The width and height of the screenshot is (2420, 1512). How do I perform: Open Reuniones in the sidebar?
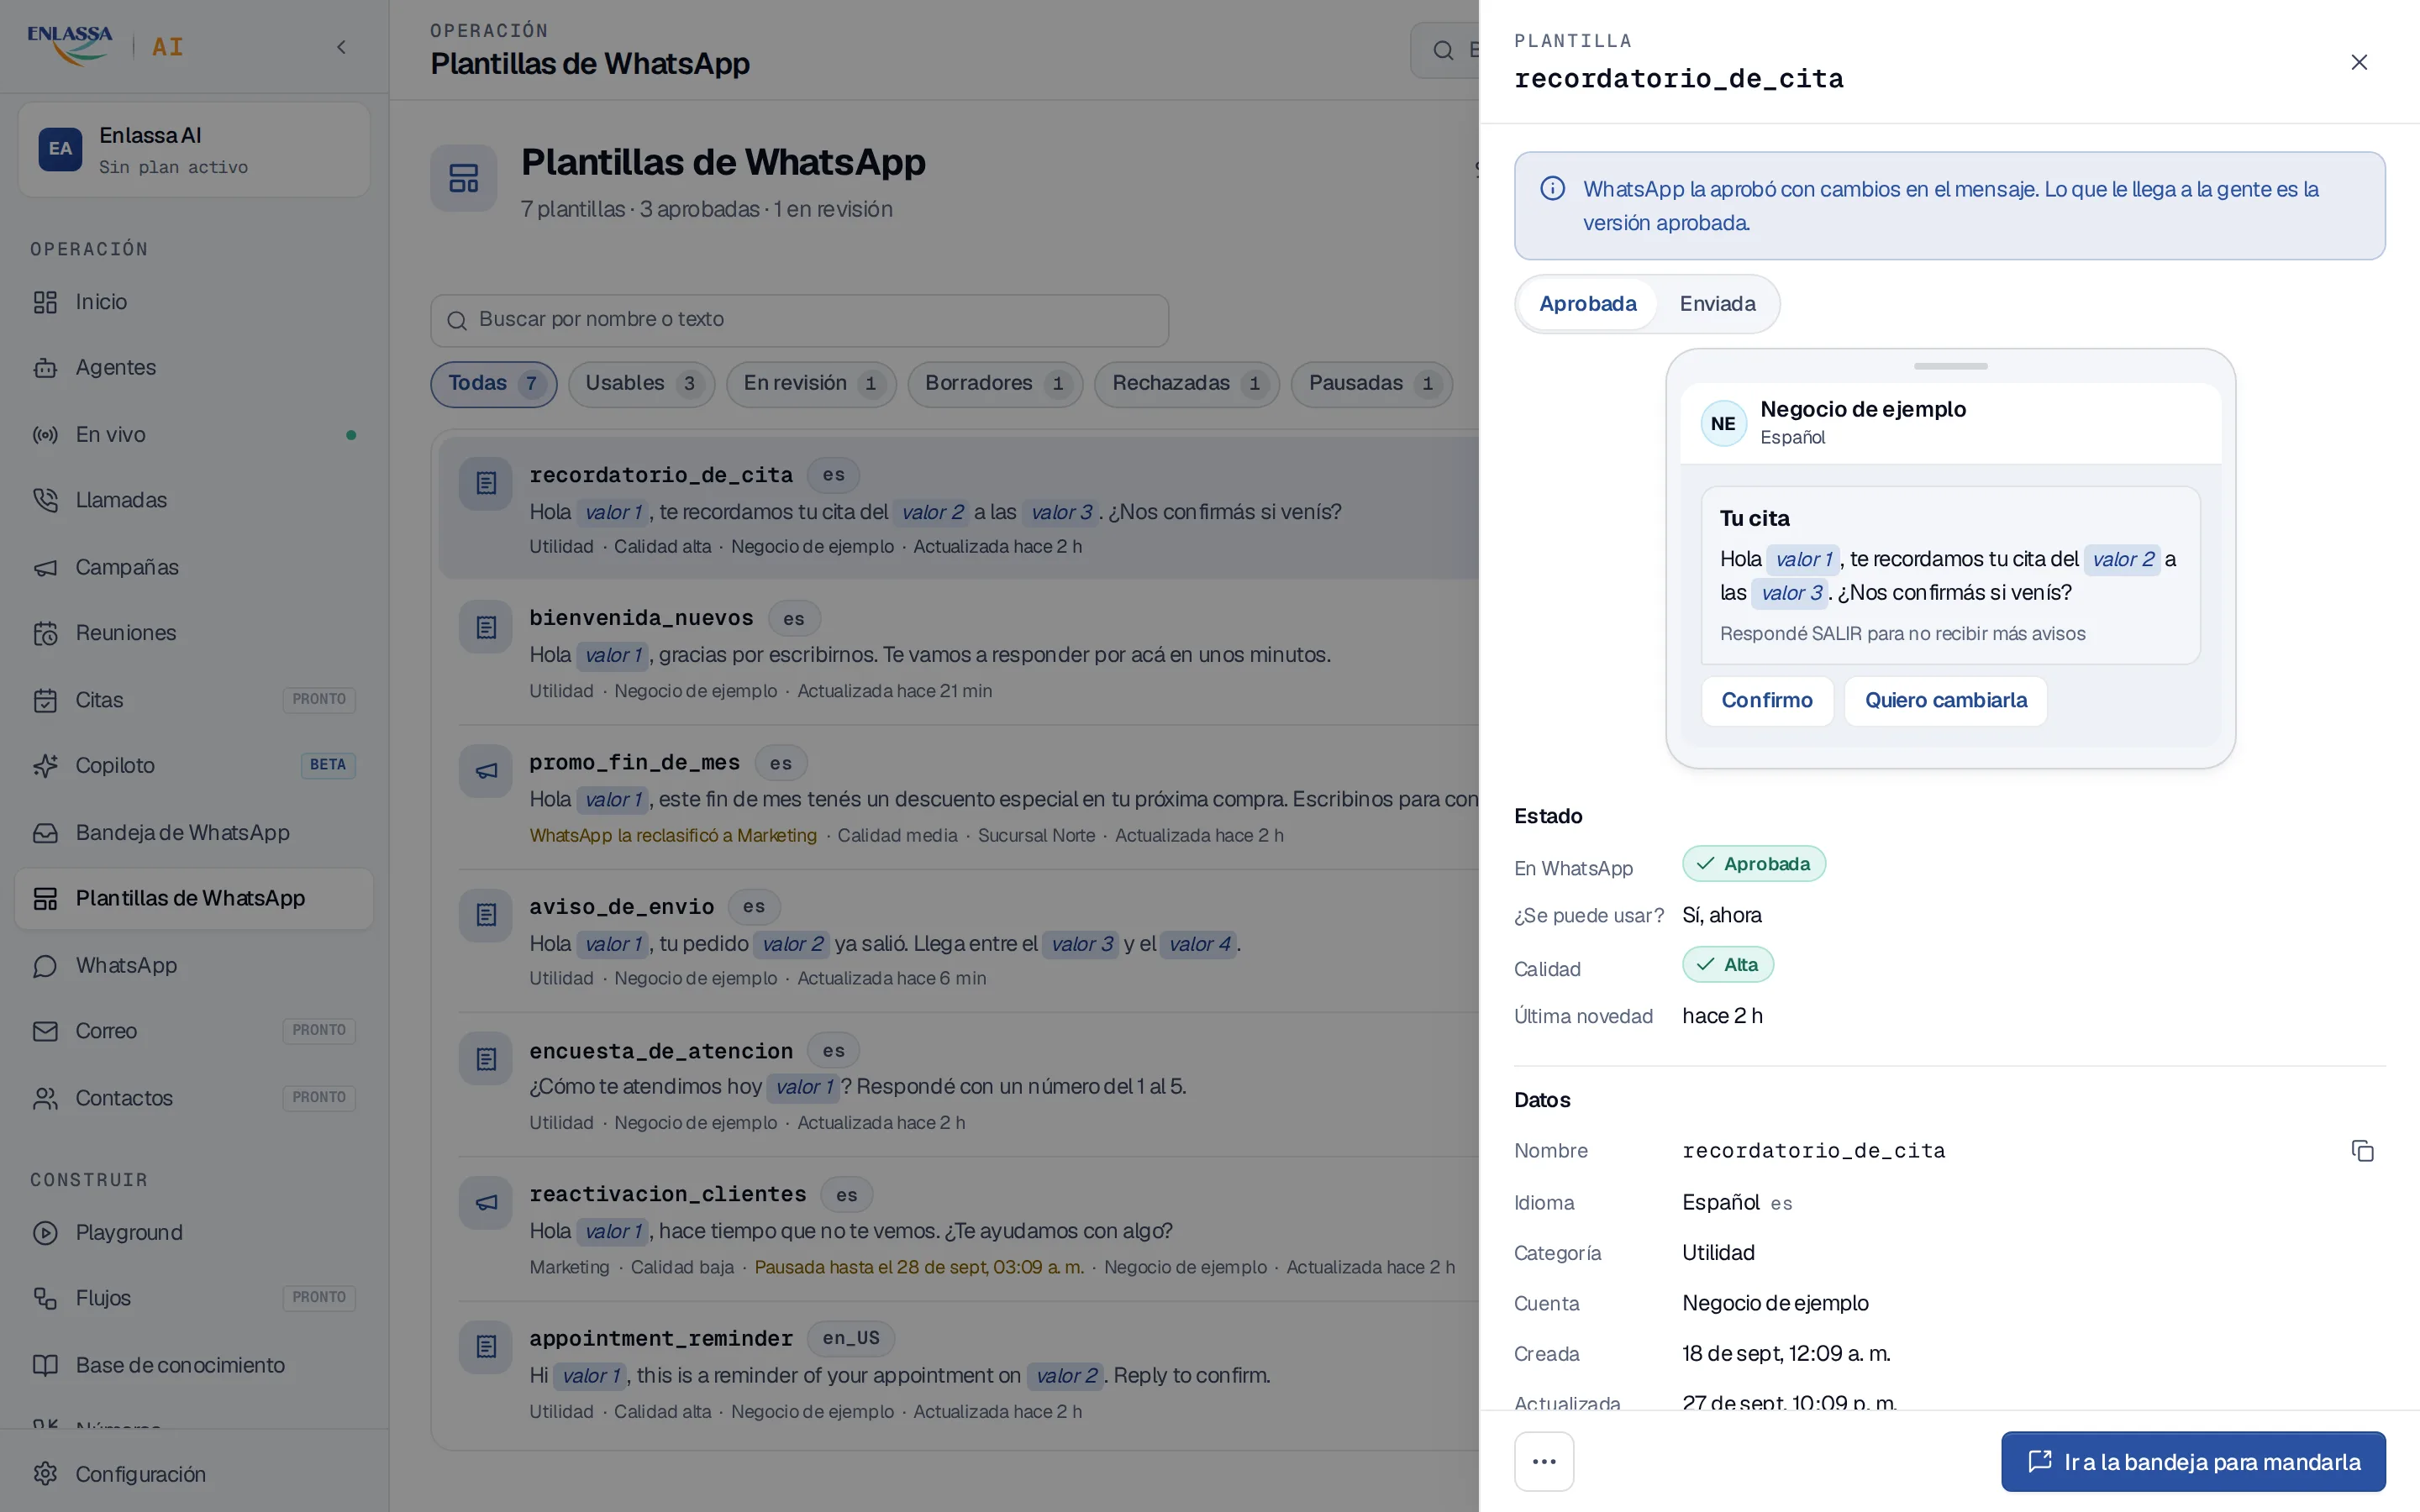(194, 633)
